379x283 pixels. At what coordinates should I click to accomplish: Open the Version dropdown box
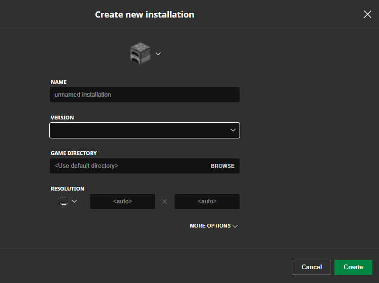point(138,130)
